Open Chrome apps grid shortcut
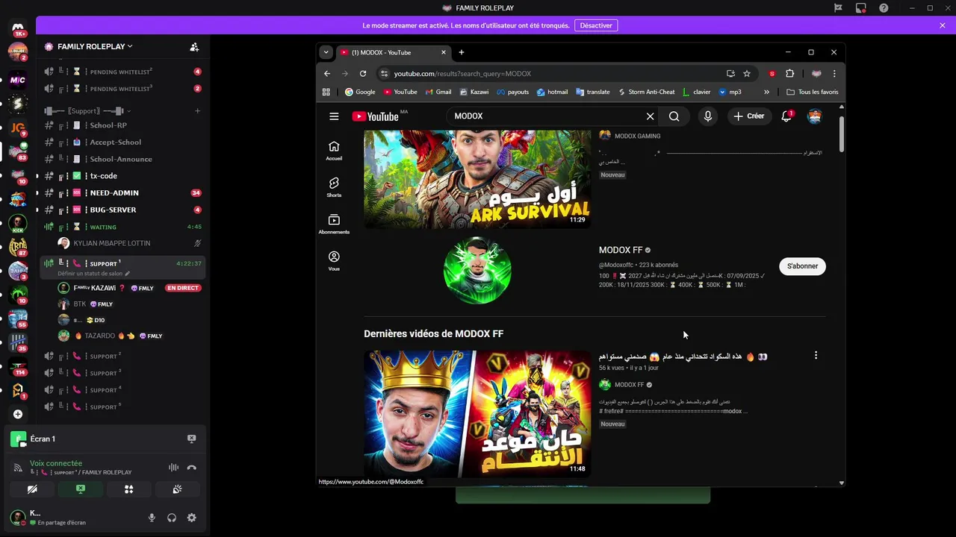Viewport: 956px width, 537px height. coord(326,92)
